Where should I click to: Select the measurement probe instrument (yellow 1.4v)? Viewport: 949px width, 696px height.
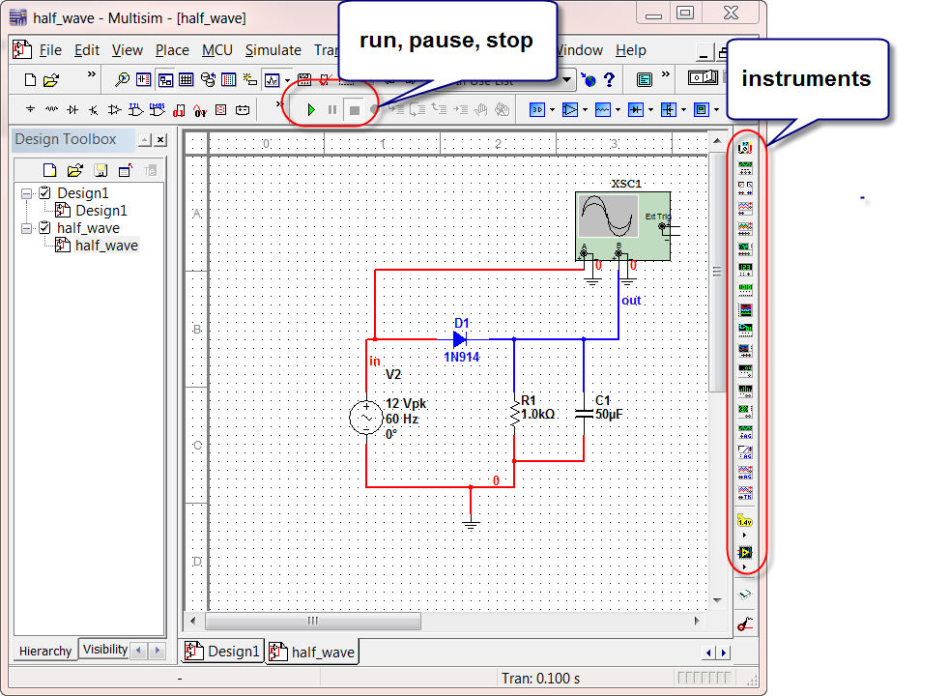[744, 521]
